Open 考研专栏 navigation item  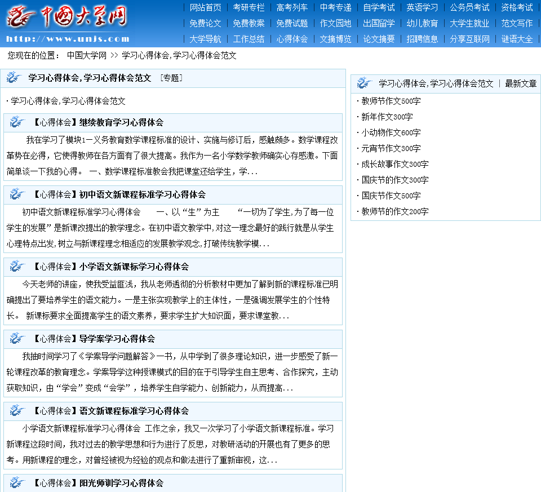[x=249, y=7]
